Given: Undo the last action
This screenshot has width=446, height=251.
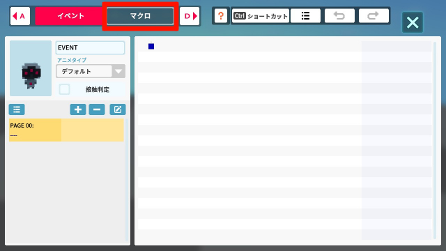Looking at the screenshot, I should (x=339, y=15).
